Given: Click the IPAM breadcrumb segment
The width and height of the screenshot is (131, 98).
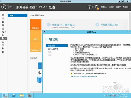Looking at the screenshot, I should 42,7.
